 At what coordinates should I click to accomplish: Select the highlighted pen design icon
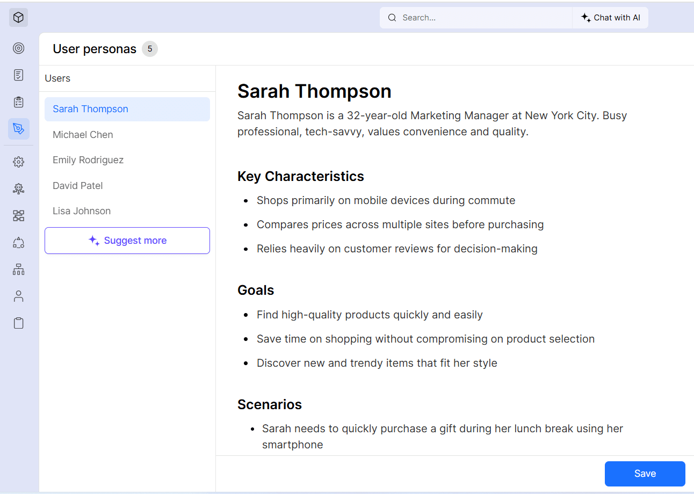click(19, 129)
